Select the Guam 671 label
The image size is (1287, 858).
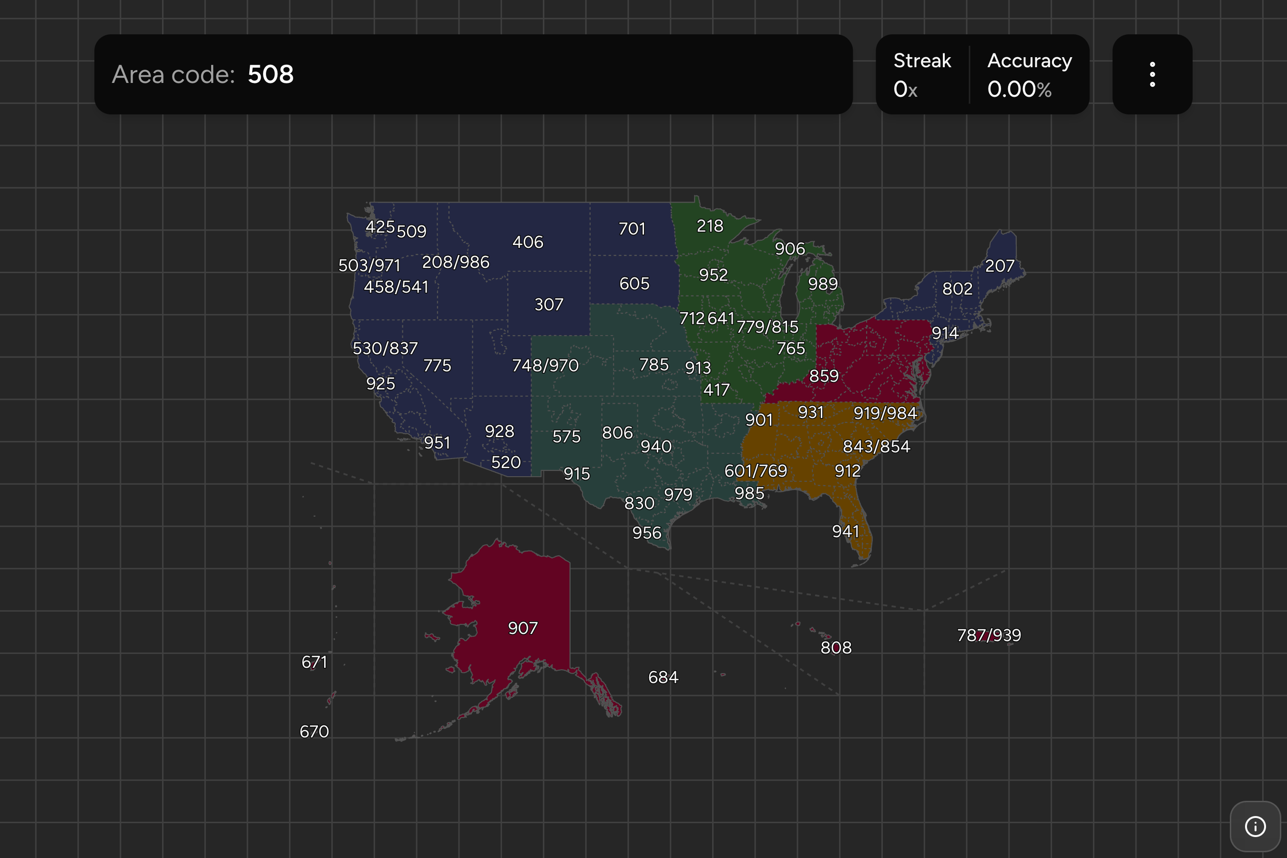[314, 662]
